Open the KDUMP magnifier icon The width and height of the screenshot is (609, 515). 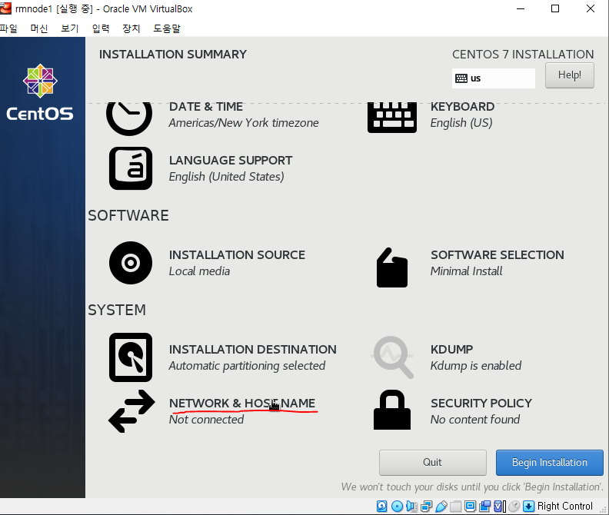(393, 357)
